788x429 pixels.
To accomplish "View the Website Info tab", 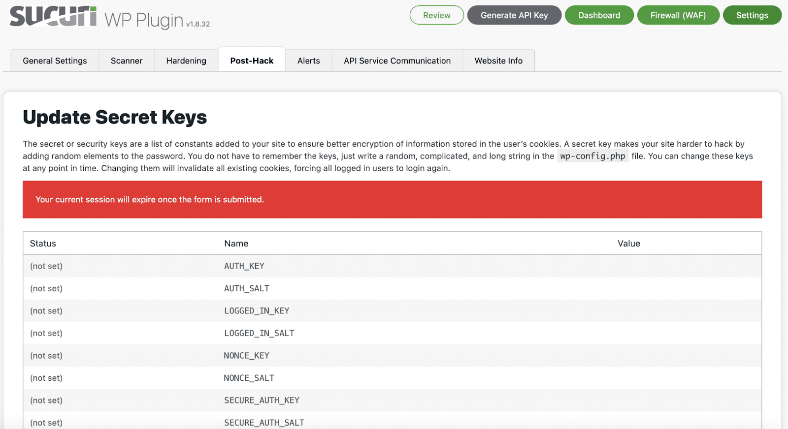I will [498, 61].
